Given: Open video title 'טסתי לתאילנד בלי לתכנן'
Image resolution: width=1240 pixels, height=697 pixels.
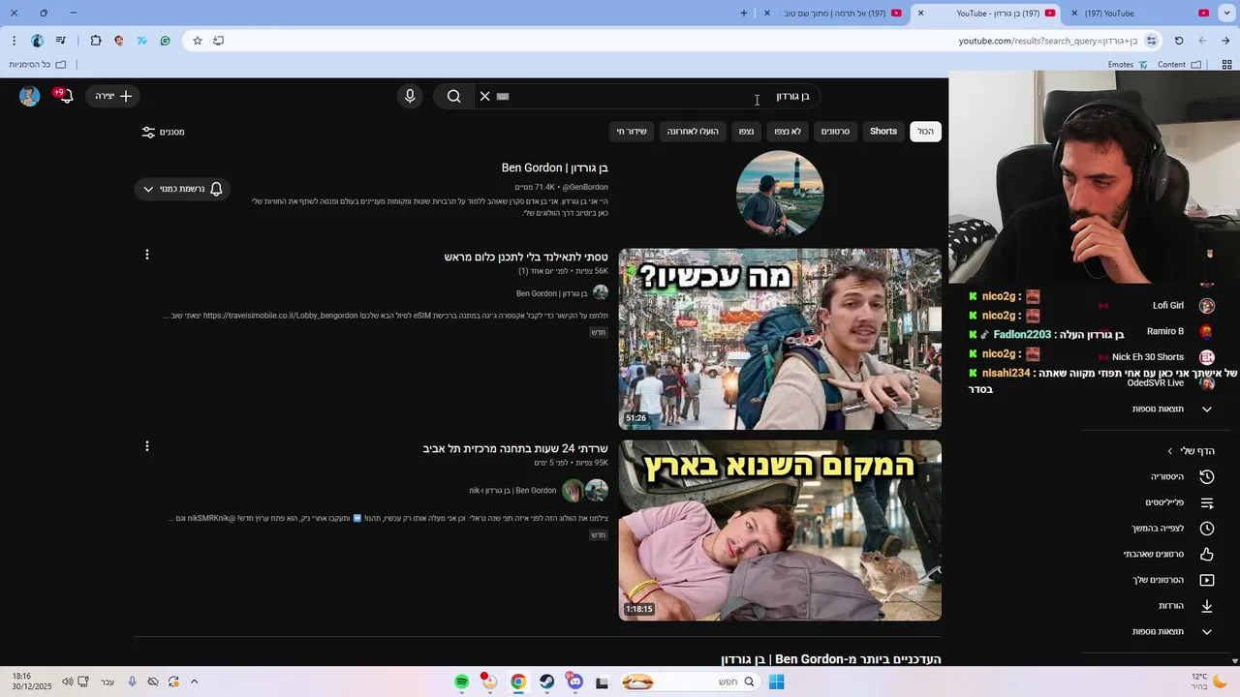Looking at the screenshot, I should (526, 257).
